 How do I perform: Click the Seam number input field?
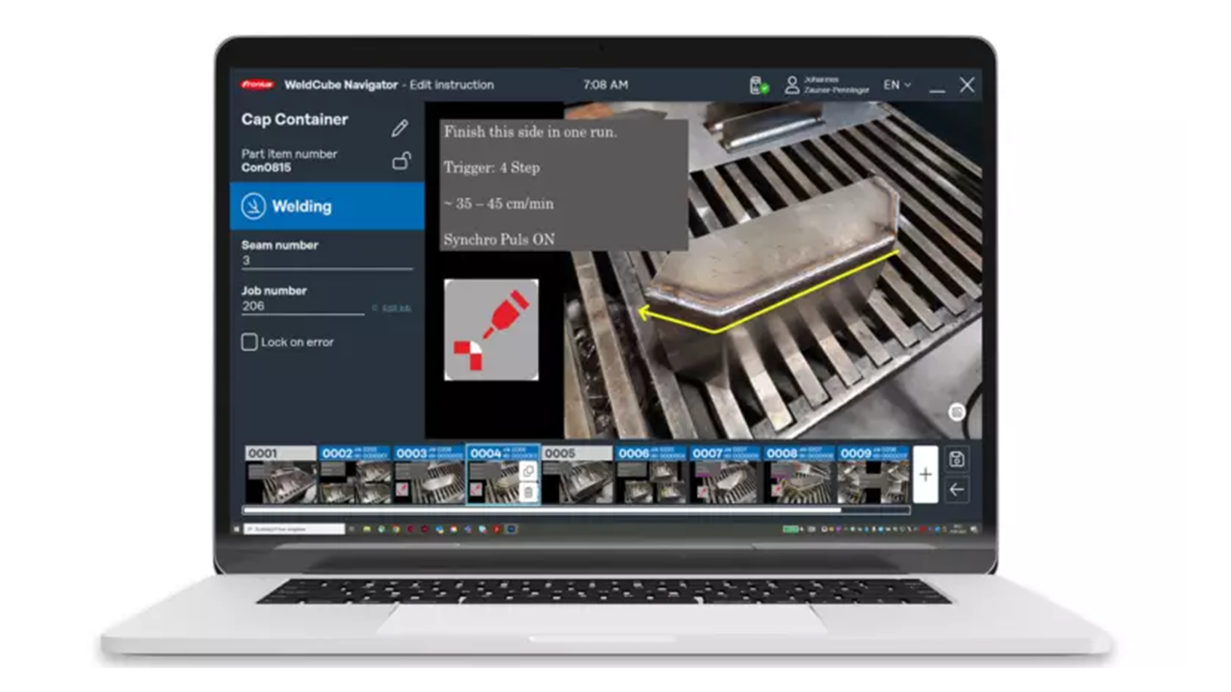(x=301, y=260)
